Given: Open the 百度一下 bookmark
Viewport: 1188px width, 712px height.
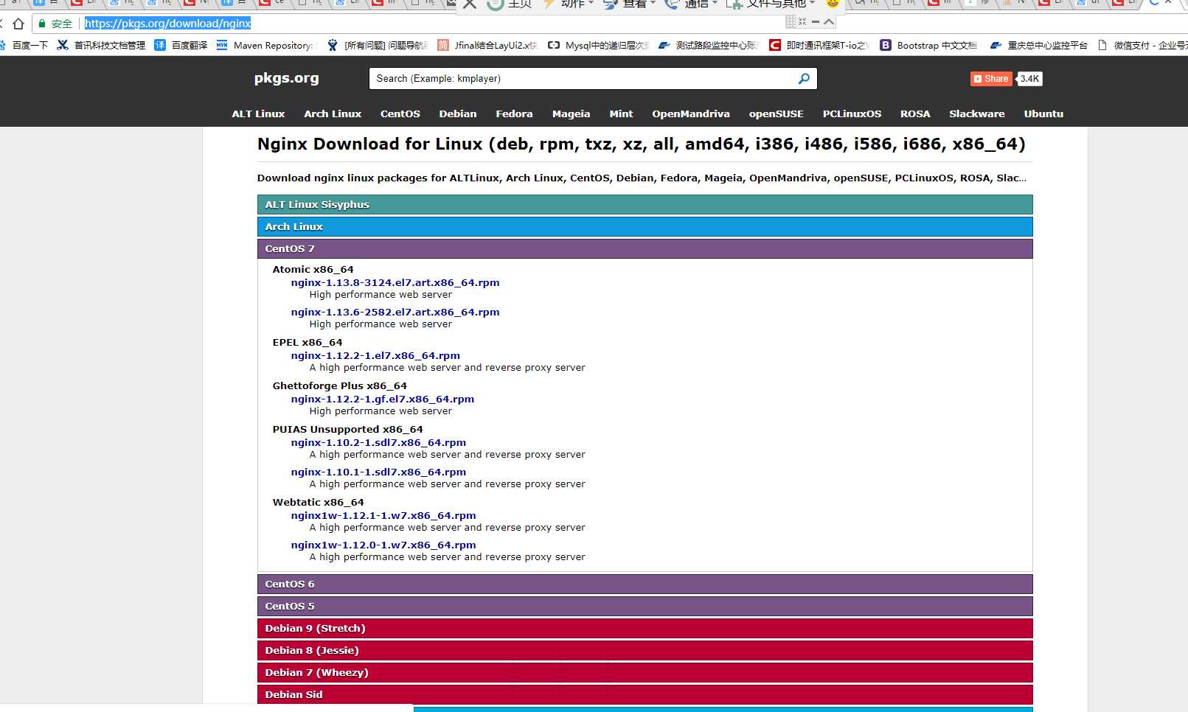Looking at the screenshot, I should pyautogui.click(x=24, y=45).
